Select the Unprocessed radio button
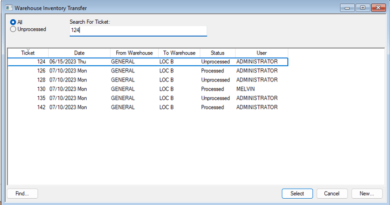The width and height of the screenshot is (390, 205). tap(13, 29)
